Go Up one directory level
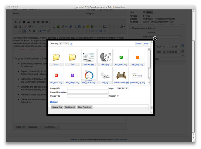Screen dimensions: 201x149 (x=71, y=44)
